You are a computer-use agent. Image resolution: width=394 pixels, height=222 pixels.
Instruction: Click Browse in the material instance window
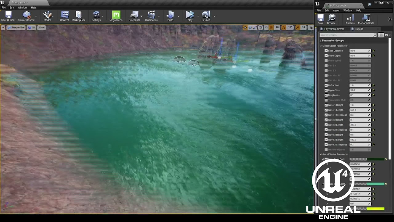332,19
